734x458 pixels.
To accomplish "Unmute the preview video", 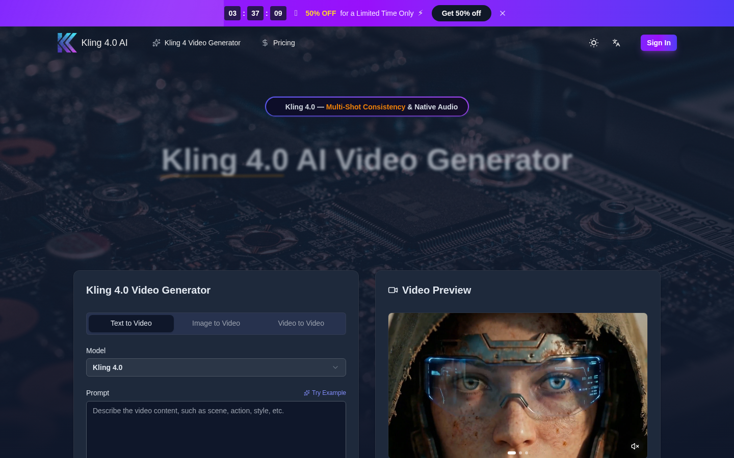I will pyautogui.click(x=635, y=446).
